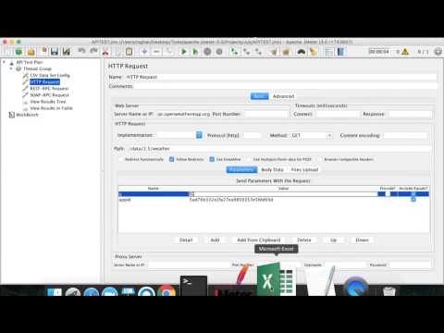This screenshot has width=444, height=333.
Task: Open Google Chrome from the Dock
Action: (x=166, y=291)
